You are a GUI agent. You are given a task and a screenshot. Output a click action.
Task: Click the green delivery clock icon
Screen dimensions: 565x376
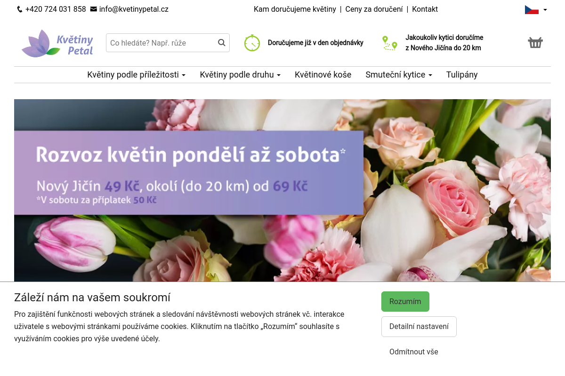pyautogui.click(x=252, y=43)
